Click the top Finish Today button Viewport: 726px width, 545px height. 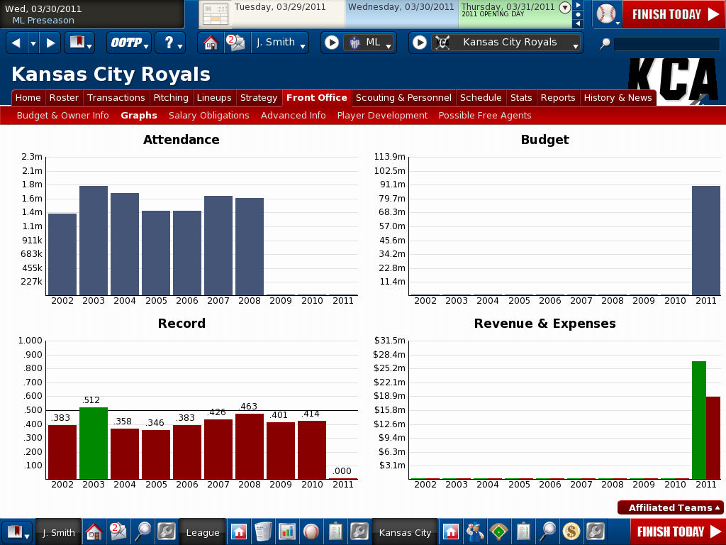pos(675,14)
